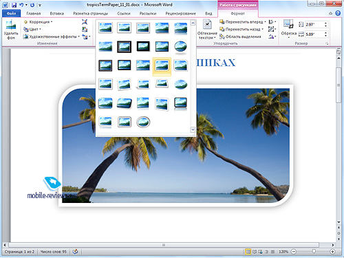Click the Обрезка crop icon
Screen dimensions: 344x258
pos(288,24)
